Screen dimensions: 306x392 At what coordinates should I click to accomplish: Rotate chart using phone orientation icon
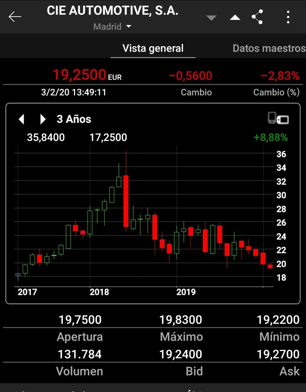point(278,118)
